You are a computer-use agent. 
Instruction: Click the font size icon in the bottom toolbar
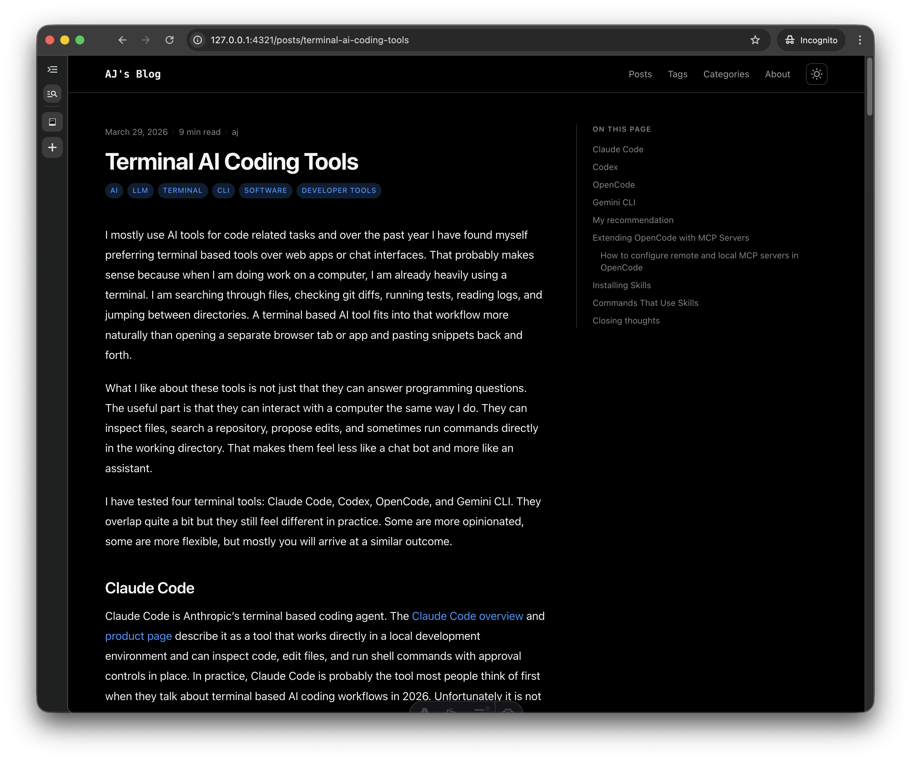click(x=424, y=712)
